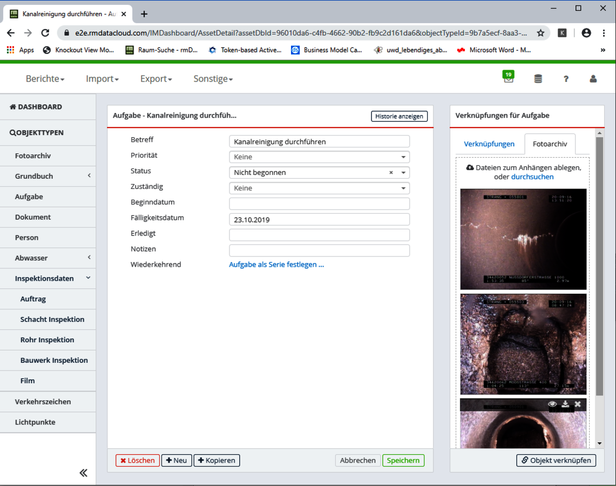
Task: Bookmark this page with the star icon
Action: (x=540, y=33)
